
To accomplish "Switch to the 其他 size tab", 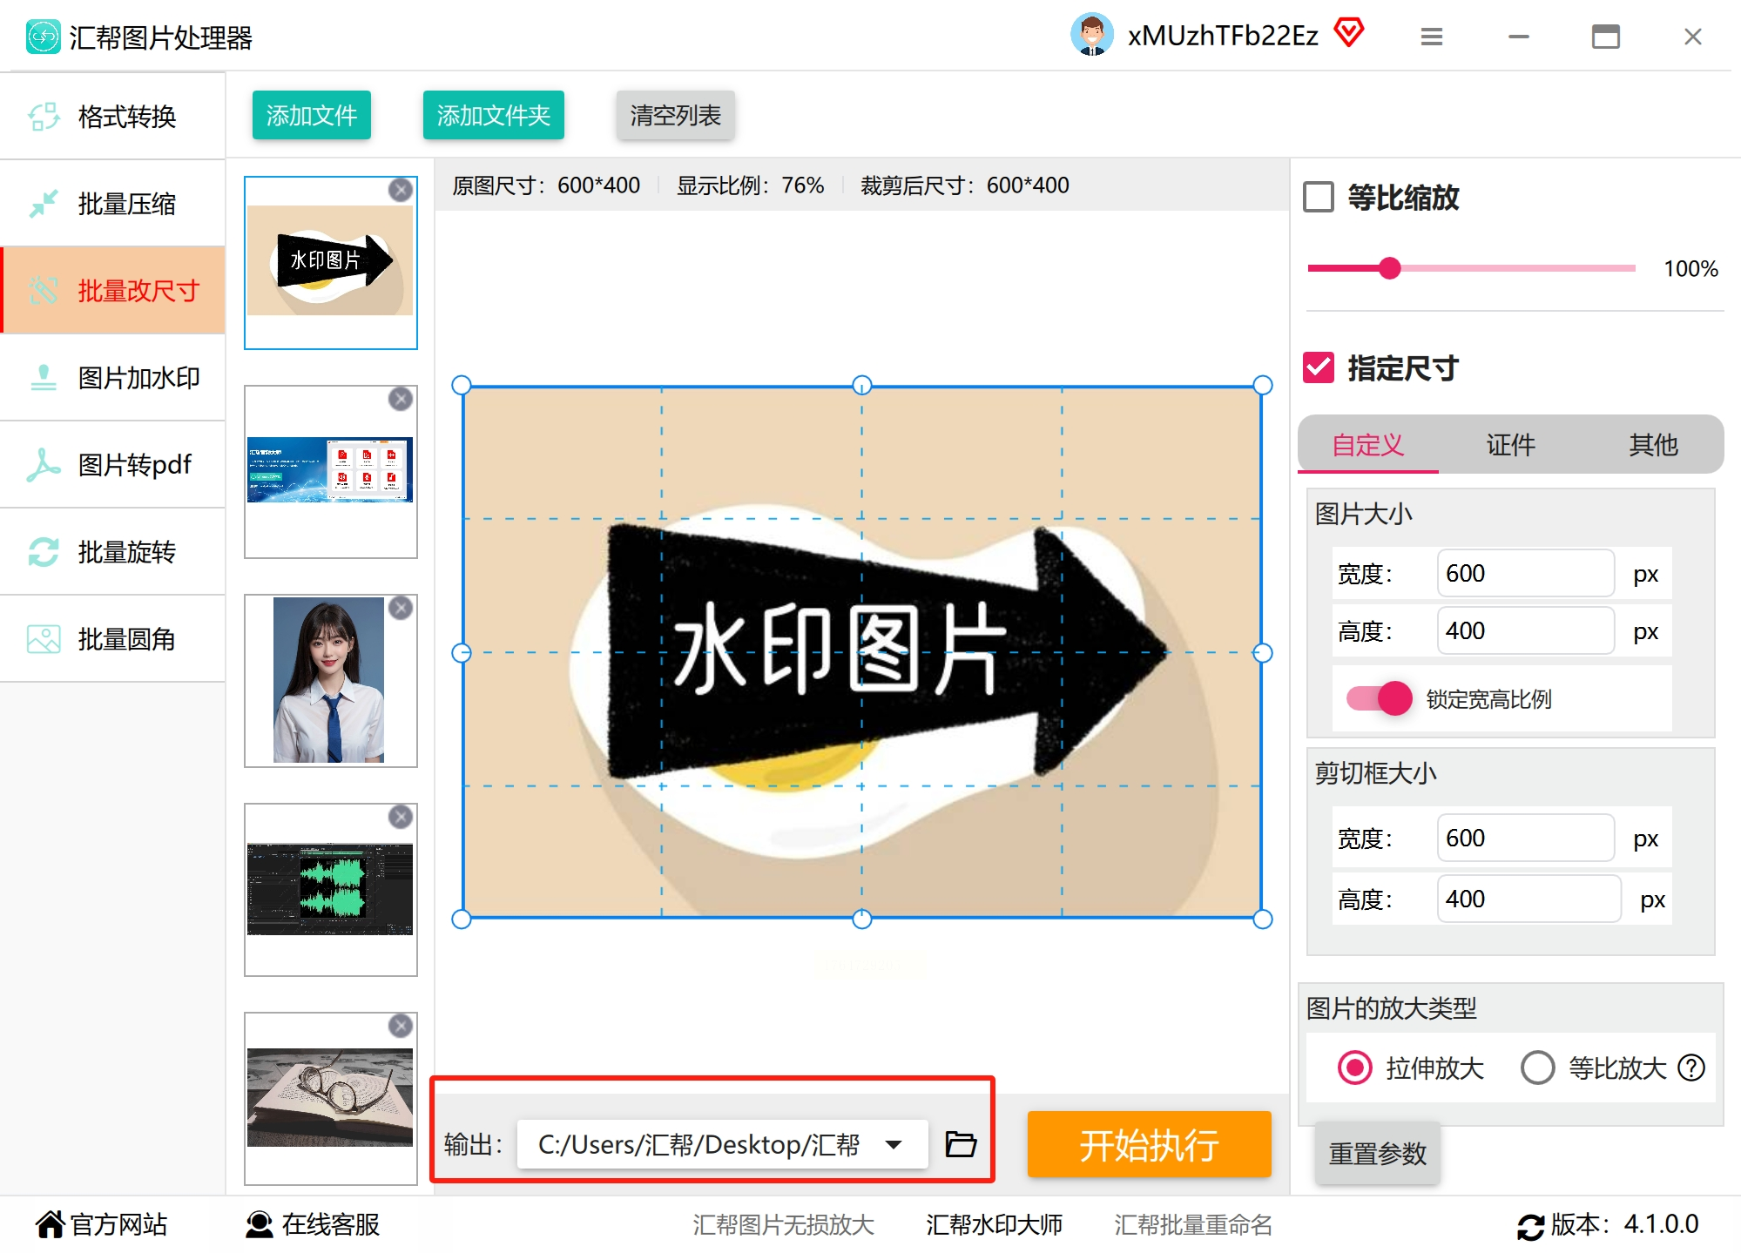I will pyautogui.click(x=1652, y=445).
